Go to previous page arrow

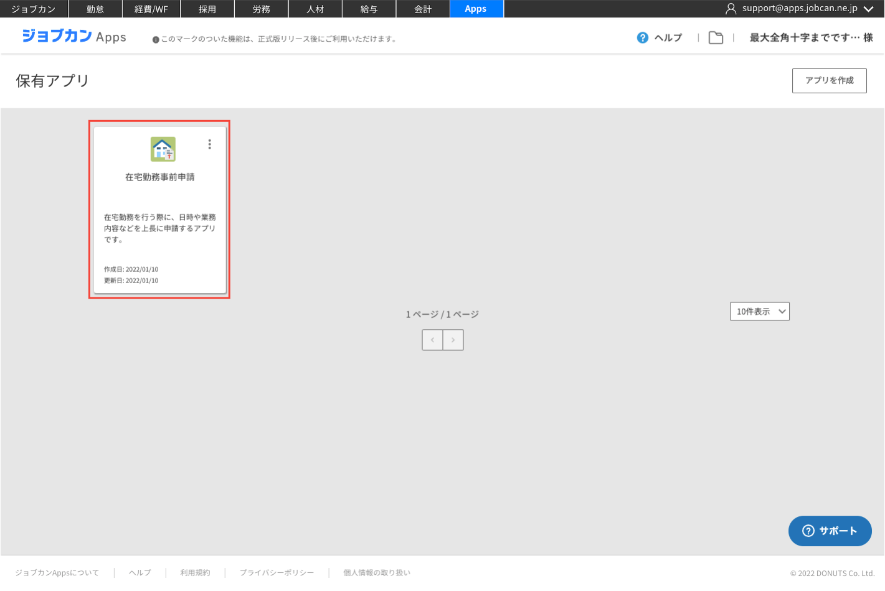click(x=432, y=340)
